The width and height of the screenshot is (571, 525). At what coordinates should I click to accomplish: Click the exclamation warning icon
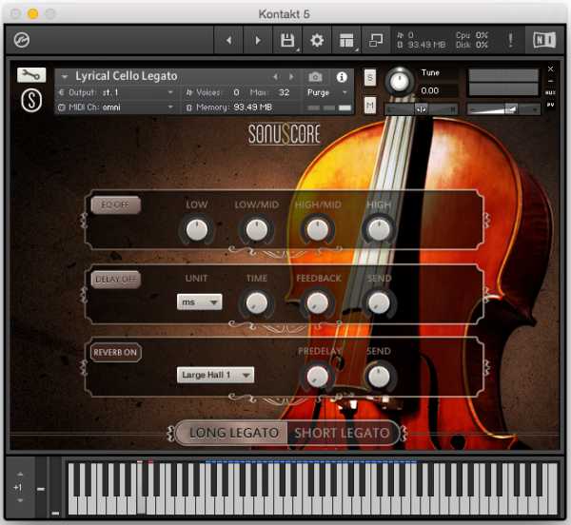click(510, 40)
